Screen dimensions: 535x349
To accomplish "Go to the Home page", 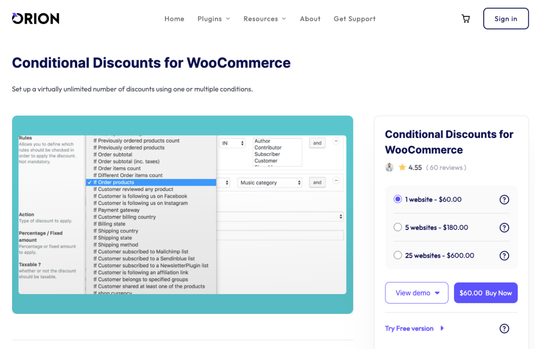I will [174, 19].
